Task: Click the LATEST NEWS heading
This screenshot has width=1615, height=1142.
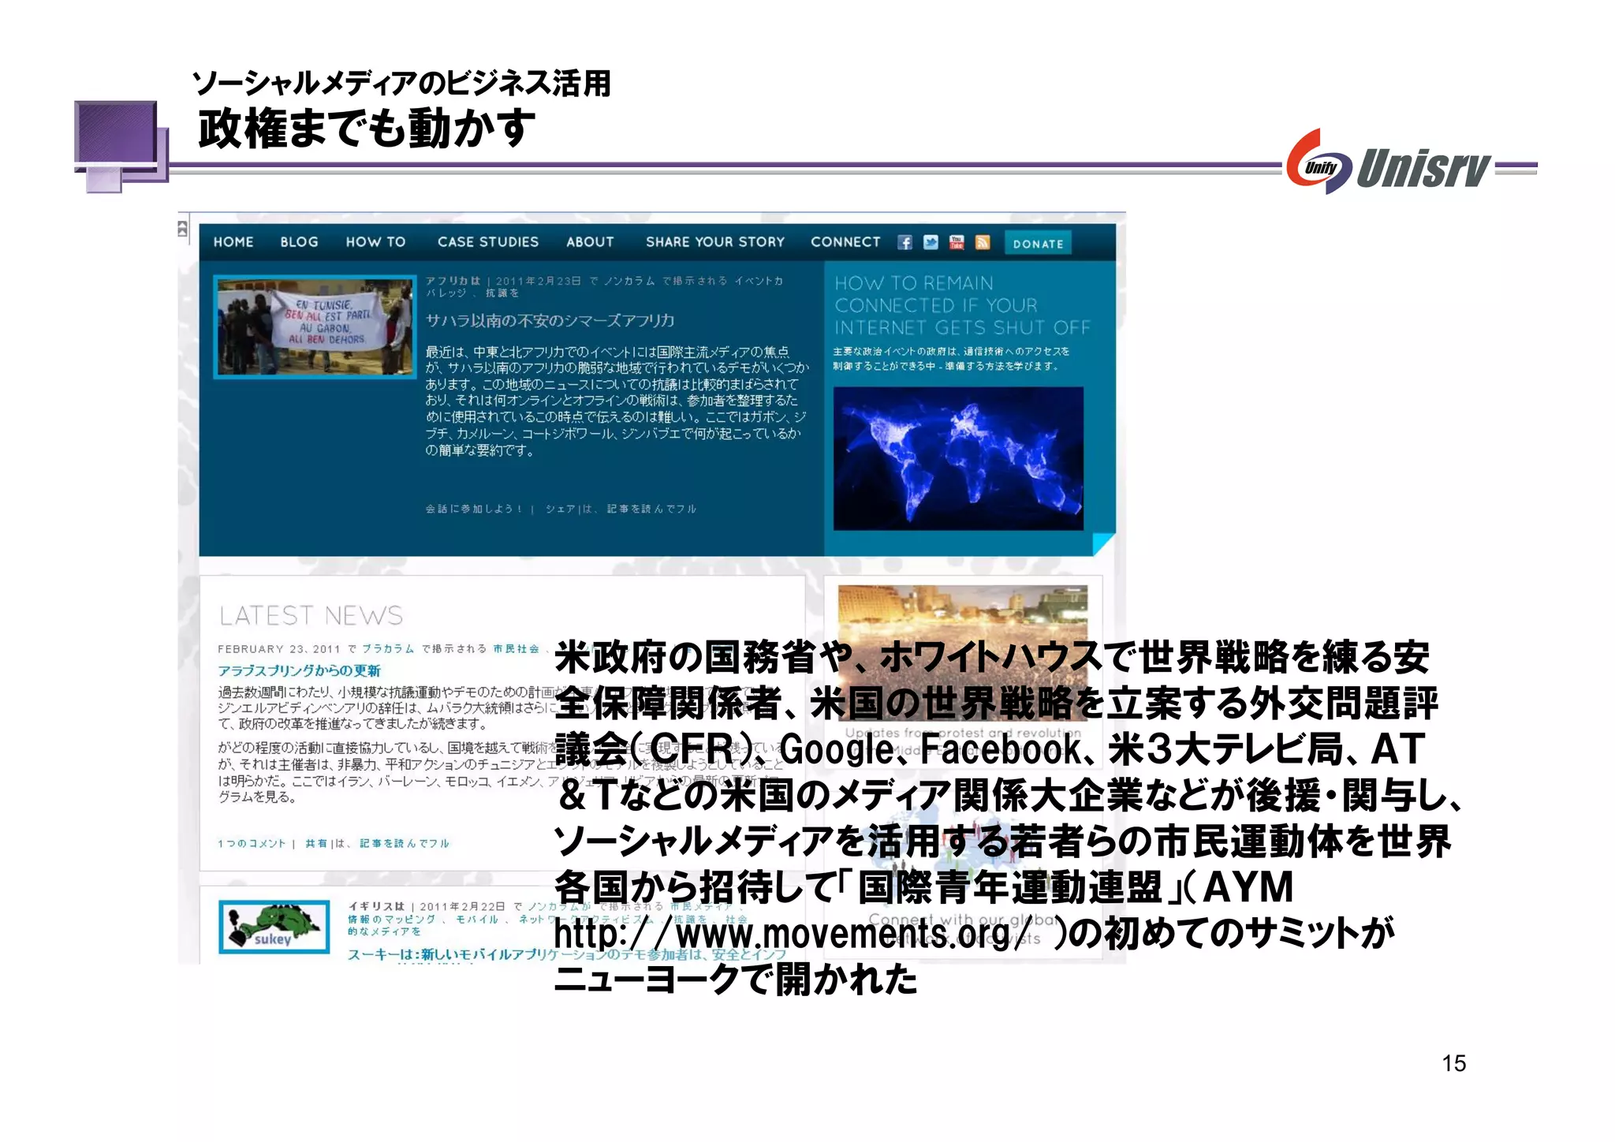Action: 311,615
